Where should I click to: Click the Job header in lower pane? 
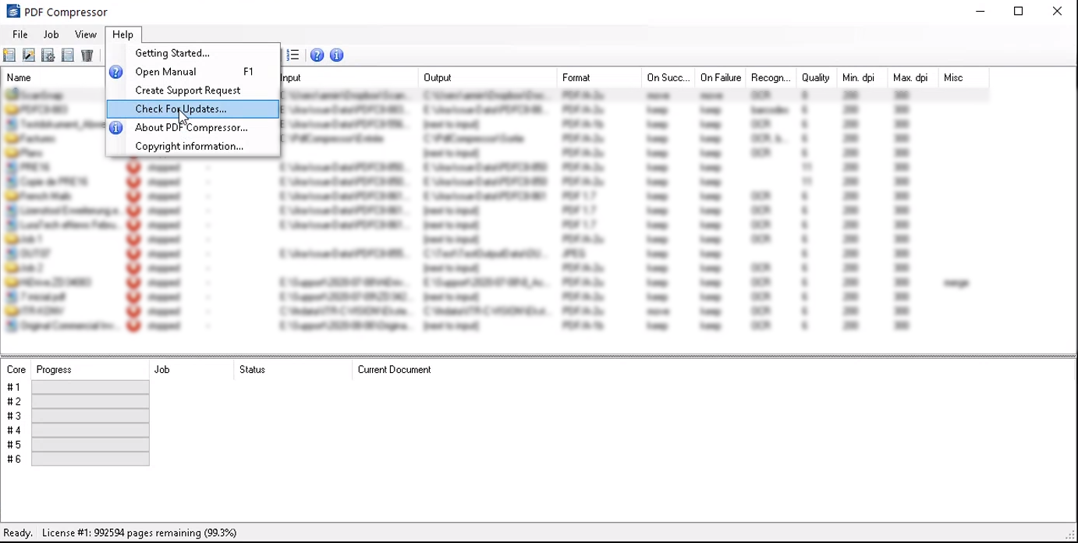(191, 370)
